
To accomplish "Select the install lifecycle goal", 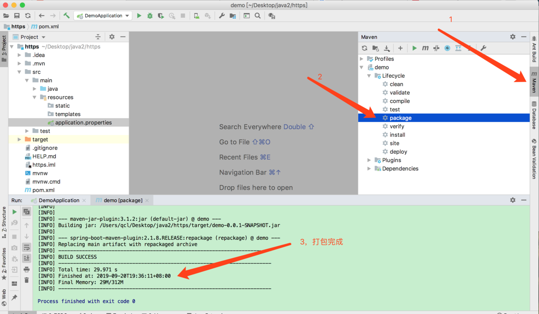I will coord(393,135).
